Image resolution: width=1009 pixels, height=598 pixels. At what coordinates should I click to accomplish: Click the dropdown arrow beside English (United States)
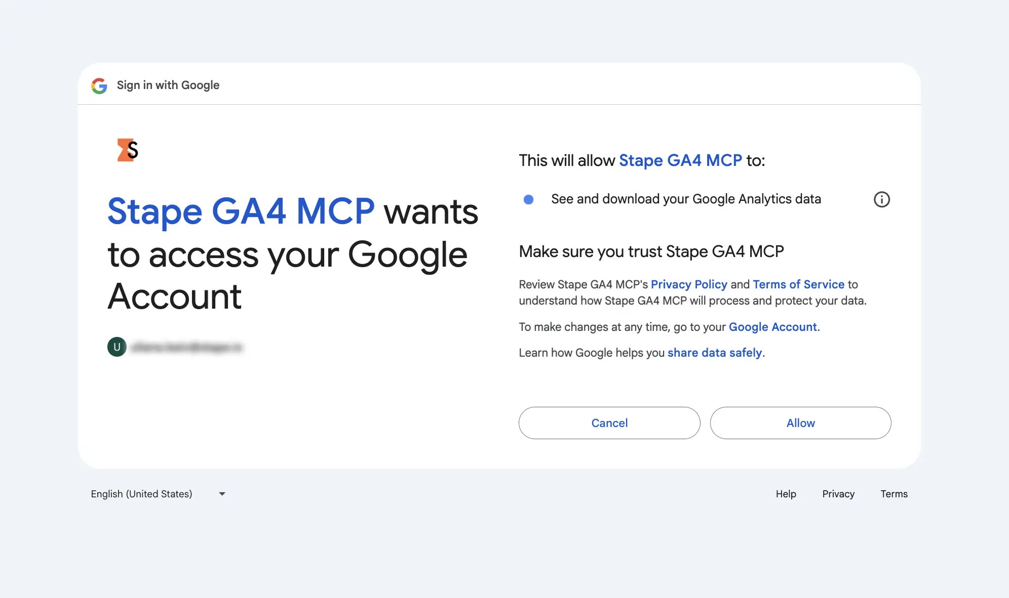click(221, 494)
